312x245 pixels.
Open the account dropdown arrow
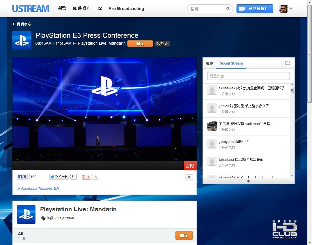click(x=291, y=9)
